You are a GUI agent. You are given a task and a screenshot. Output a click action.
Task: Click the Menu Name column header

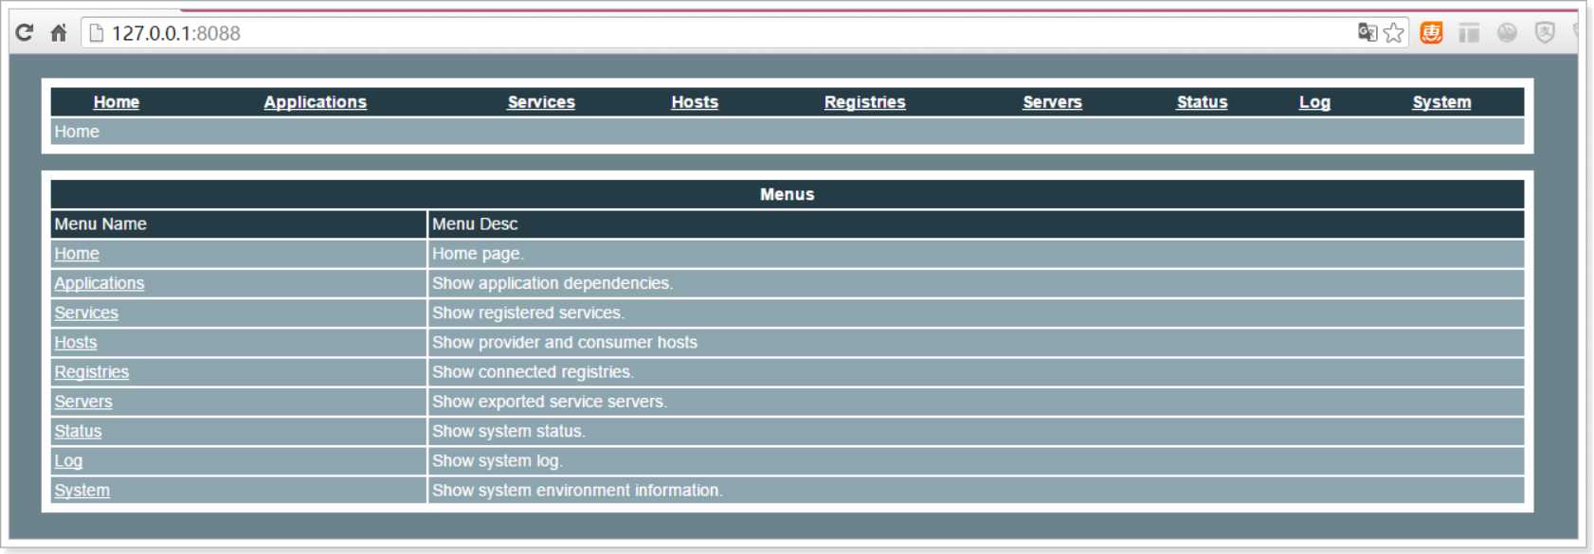point(100,224)
